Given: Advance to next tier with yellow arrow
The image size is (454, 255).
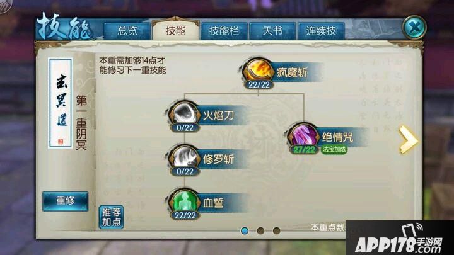Looking at the screenshot, I should (408, 140).
